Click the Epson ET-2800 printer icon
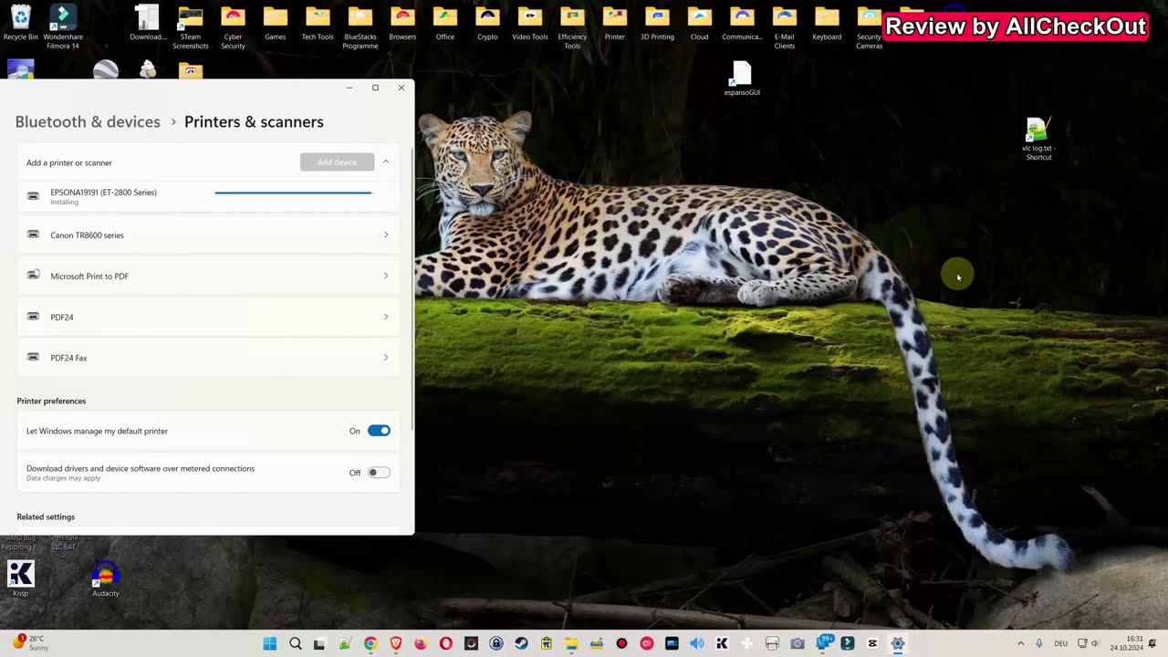 [33, 196]
